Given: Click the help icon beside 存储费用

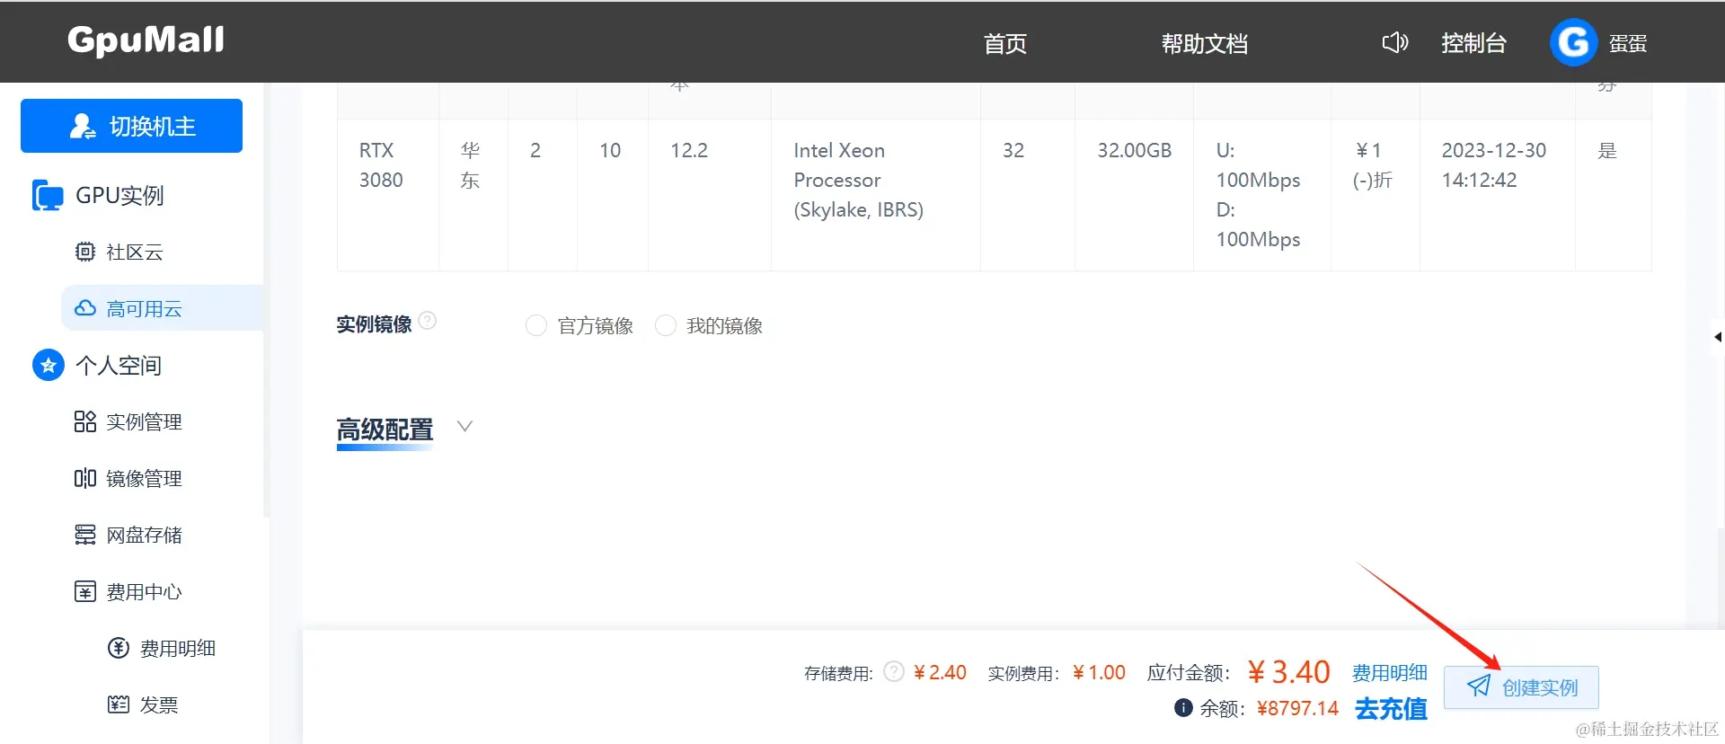Looking at the screenshot, I should click(893, 671).
